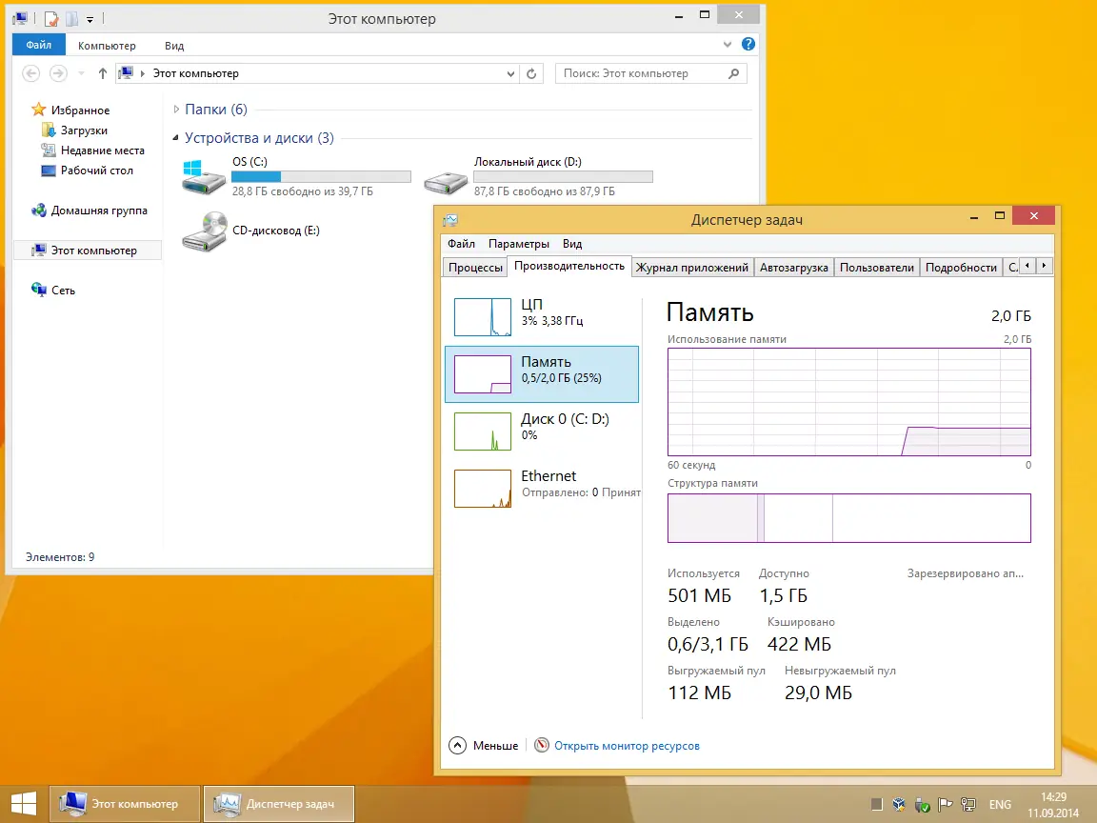Select the Загрузки folder icon
Viewport: 1097px width, 823px height.
point(49,130)
